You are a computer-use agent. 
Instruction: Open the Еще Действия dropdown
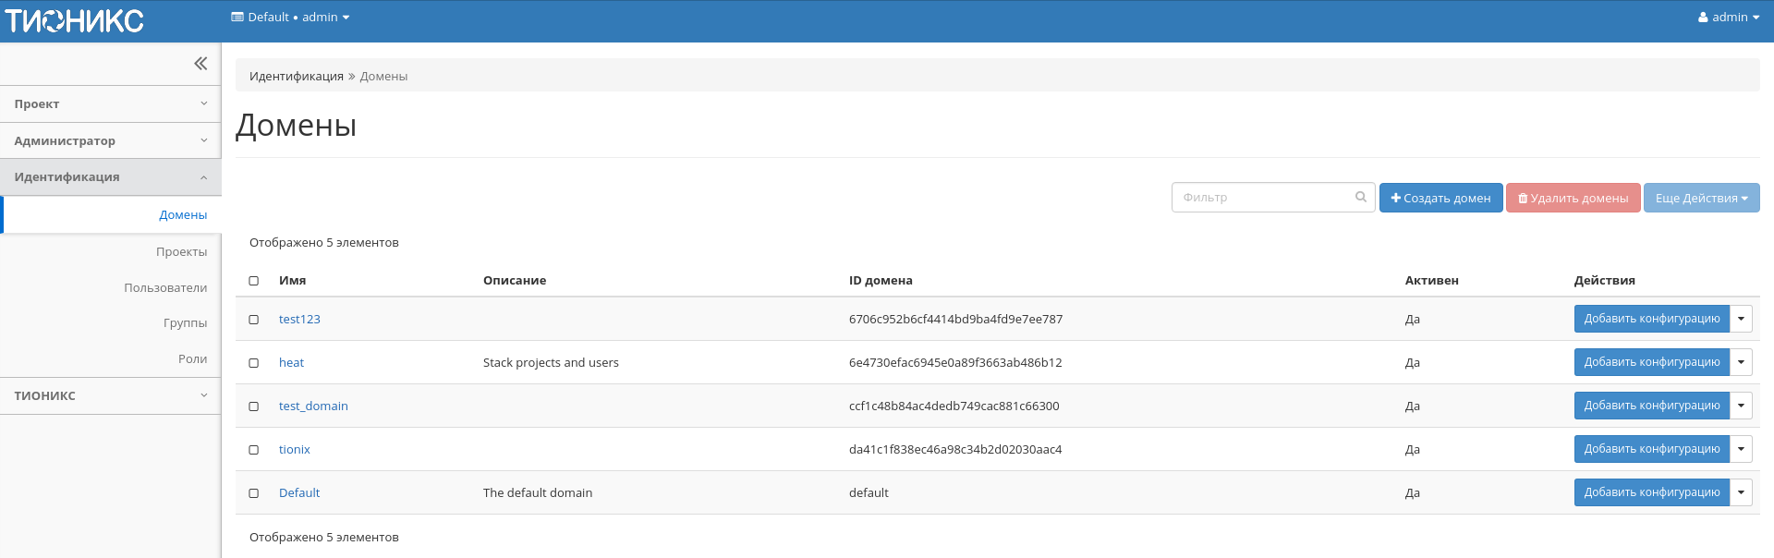(1701, 199)
